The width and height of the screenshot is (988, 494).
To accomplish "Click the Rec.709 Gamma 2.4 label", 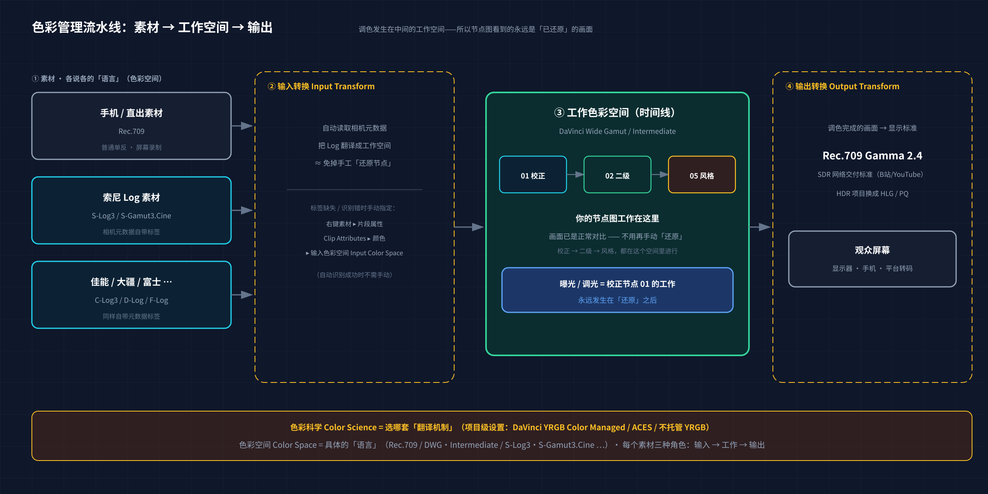I will tap(872, 155).
